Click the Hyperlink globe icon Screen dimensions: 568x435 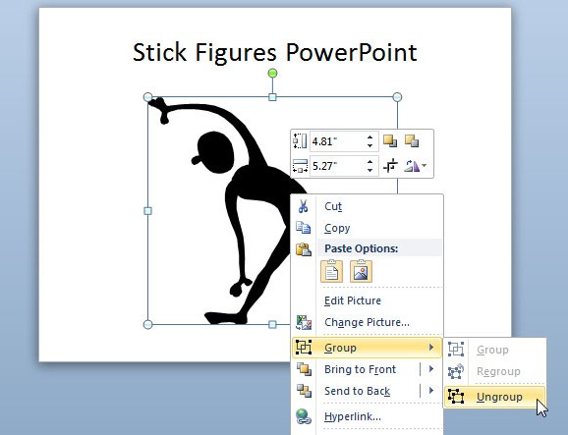tap(304, 416)
